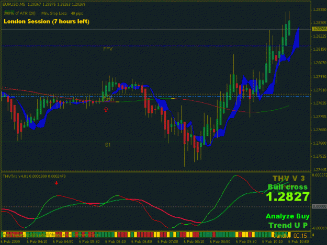Click the '6 Feb 07:30' time axis label
Screen dimensions: 327x245
coord(167,242)
